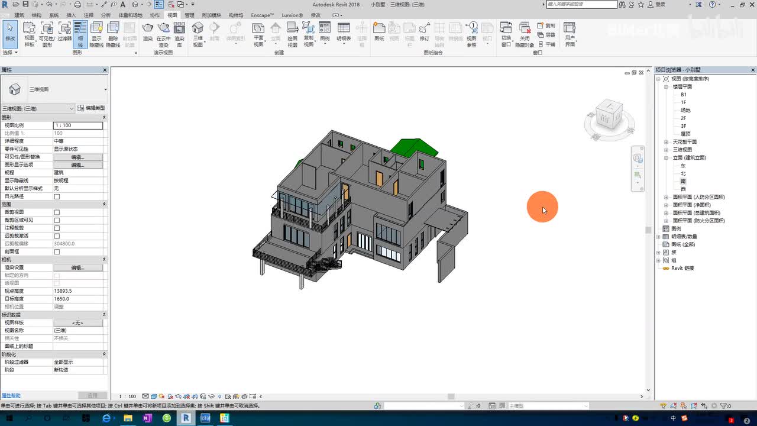The width and height of the screenshot is (757, 426).
Task: Toggle the 日光路径 sun path checkbox
Action: pyautogui.click(x=57, y=196)
